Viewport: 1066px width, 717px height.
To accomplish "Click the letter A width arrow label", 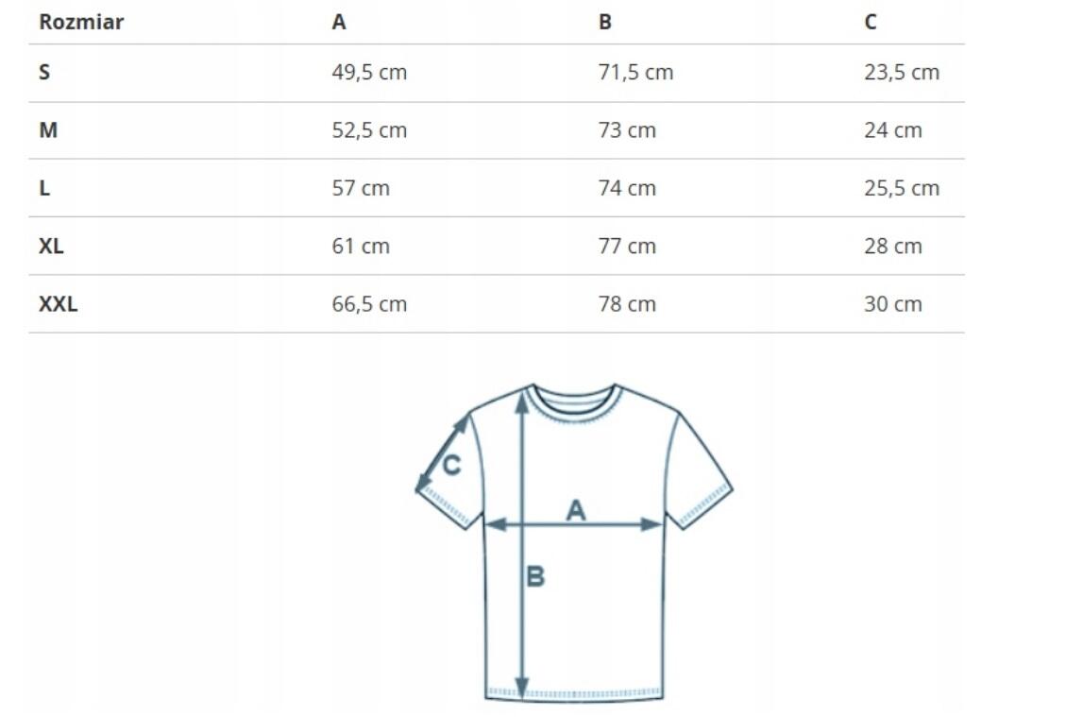I will click(576, 509).
